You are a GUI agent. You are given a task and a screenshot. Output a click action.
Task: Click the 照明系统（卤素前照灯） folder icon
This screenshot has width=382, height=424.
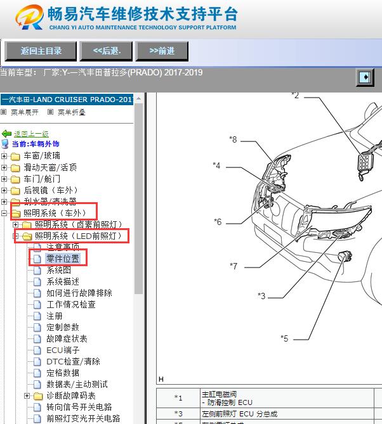tap(27, 225)
